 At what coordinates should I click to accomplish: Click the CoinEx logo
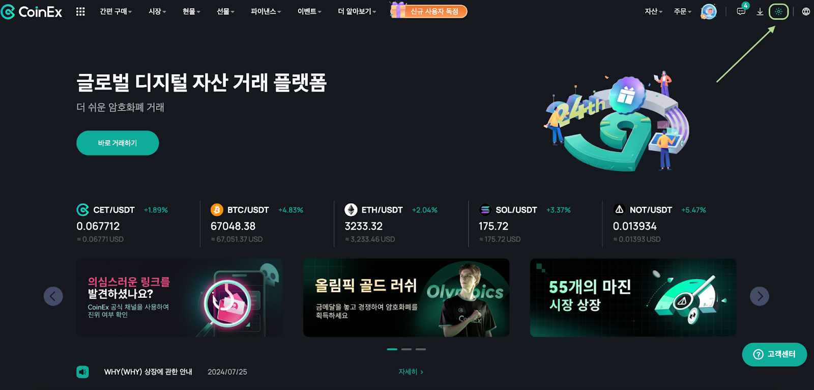click(32, 12)
